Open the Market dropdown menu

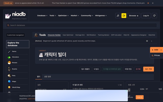point(75,16)
